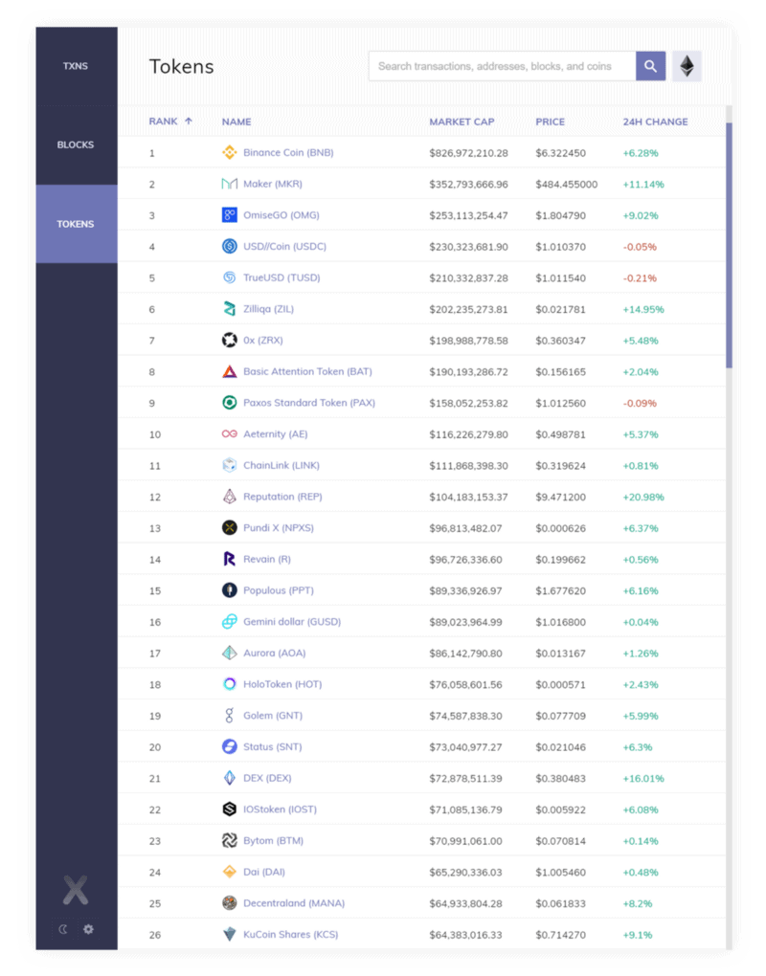
Task: Open the KuCoin Shares (KCS) link
Action: (x=291, y=934)
